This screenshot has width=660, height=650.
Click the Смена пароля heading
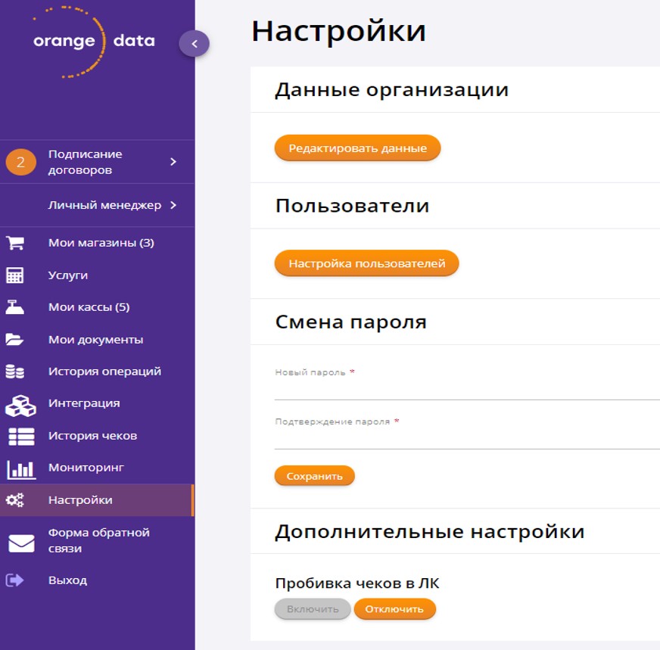pyautogui.click(x=351, y=322)
